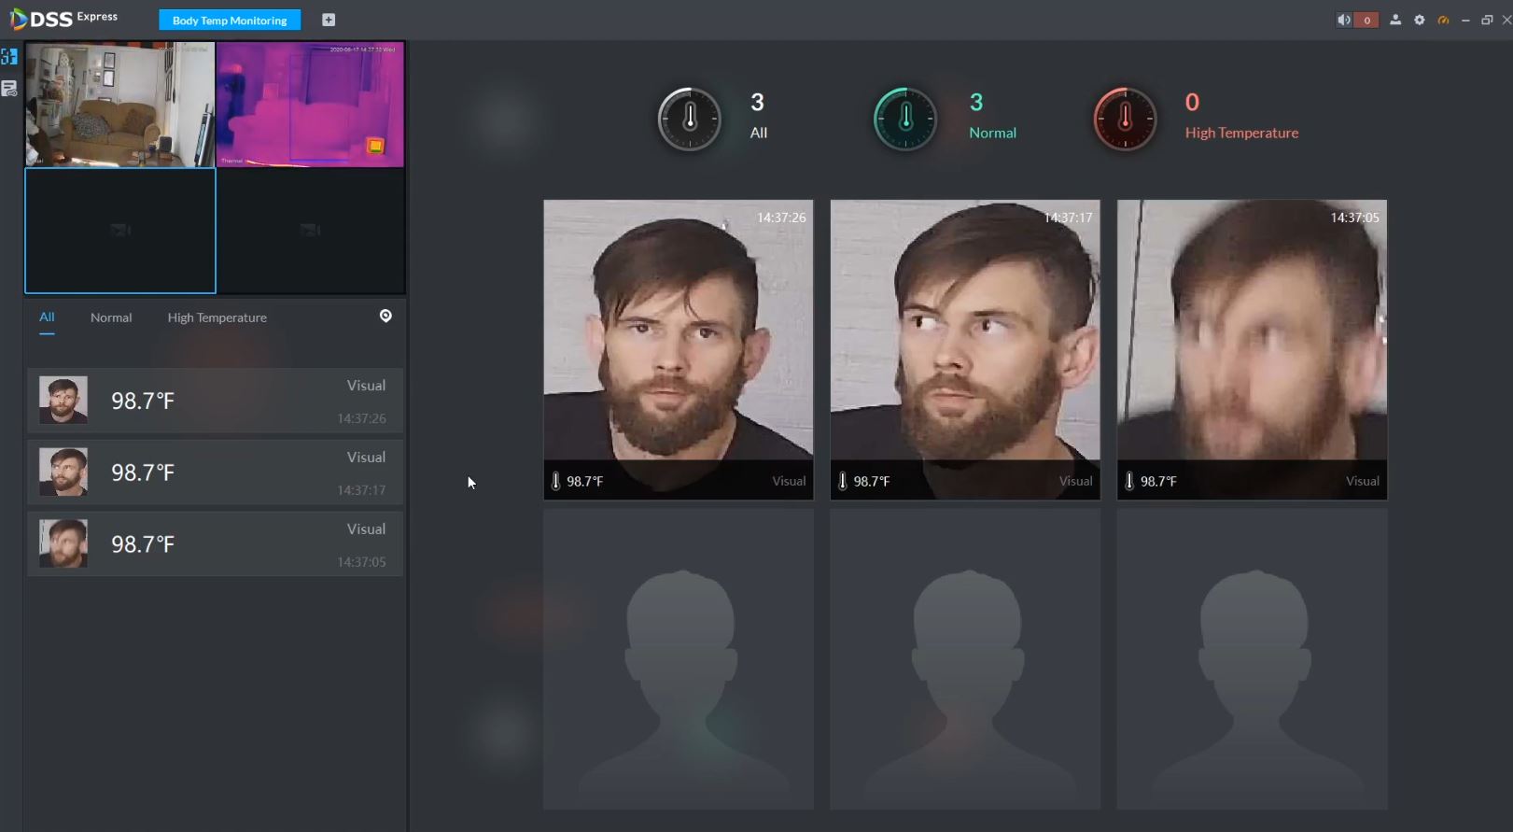Image resolution: width=1513 pixels, height=832 pixels.
Task: Click the first empty placeholder card
Action: (x=679, y=659)
